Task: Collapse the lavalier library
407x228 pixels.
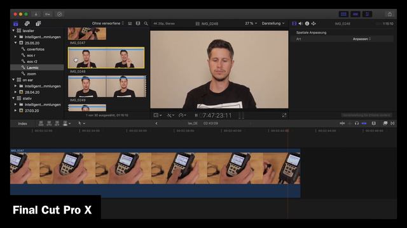Action: pos(13,30)
